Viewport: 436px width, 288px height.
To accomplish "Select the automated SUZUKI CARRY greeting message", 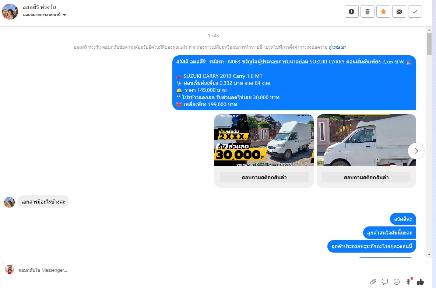I will tap(294, 83).
